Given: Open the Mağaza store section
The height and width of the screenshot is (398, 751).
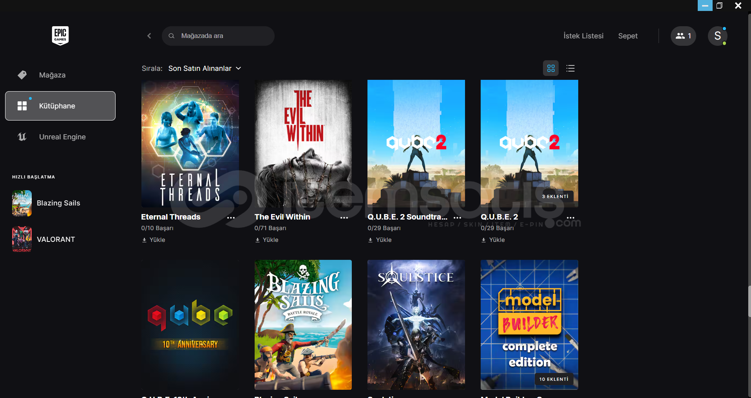Looking at the screenshot, I should (60, 75).
